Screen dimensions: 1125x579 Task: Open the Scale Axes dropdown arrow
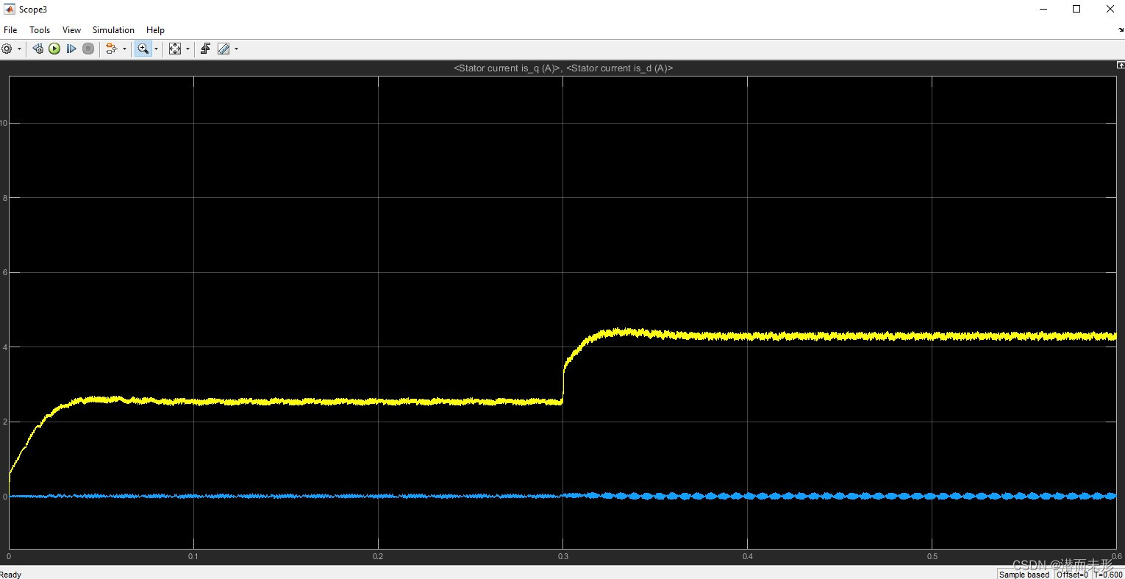click(x=187, y=49)
